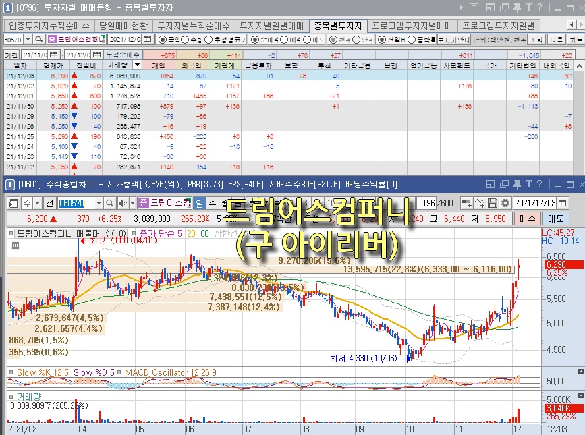
Task: Click the 투자자안내 button
Action: pos(454,39)
